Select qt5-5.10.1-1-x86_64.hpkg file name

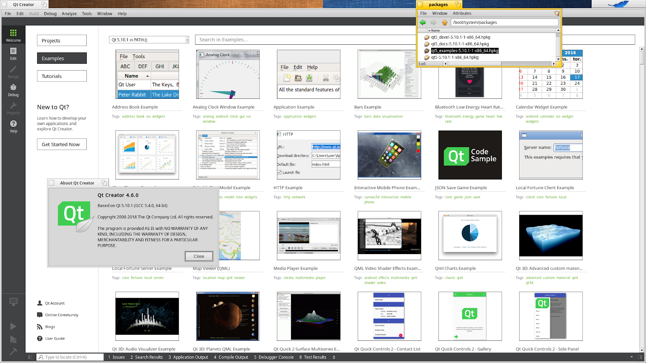455,57
